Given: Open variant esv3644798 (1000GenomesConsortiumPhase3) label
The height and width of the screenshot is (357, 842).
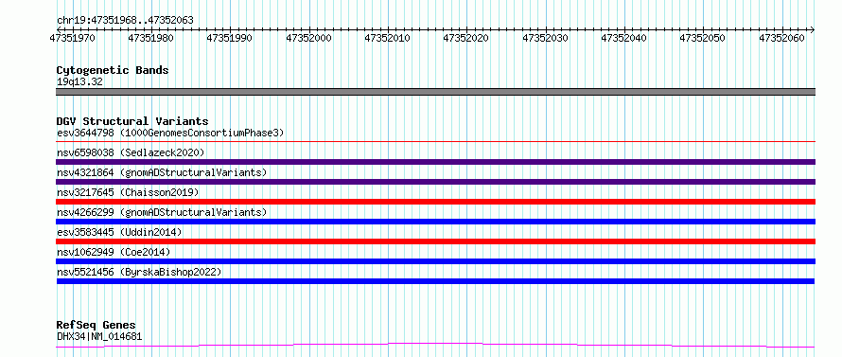Looking at the screenshot, I should (170, 133).
